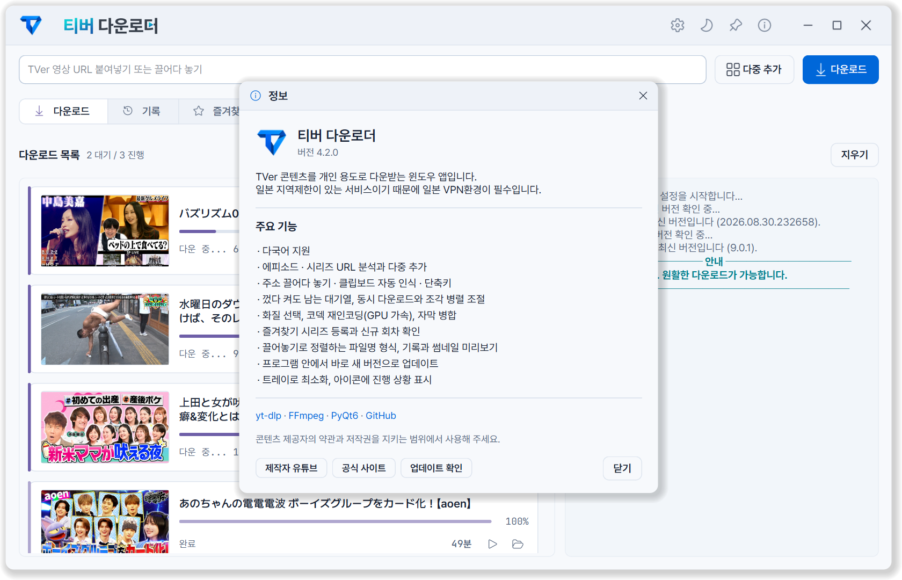Click the TVer logo in title bar
This screenshot has width=902, height=580.
coord(31,25)
